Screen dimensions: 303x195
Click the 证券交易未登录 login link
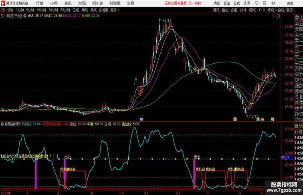tap(176, 3)
